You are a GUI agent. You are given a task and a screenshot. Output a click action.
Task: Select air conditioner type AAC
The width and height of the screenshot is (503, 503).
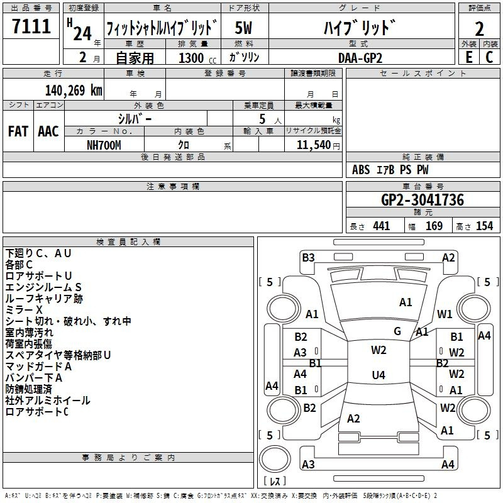pyautogui.click(x=48, y=131)
